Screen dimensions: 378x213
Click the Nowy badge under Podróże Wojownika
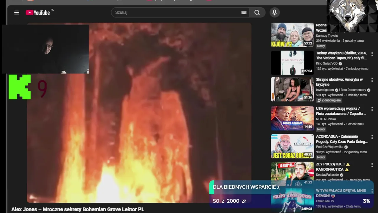[x=321, y=157]
